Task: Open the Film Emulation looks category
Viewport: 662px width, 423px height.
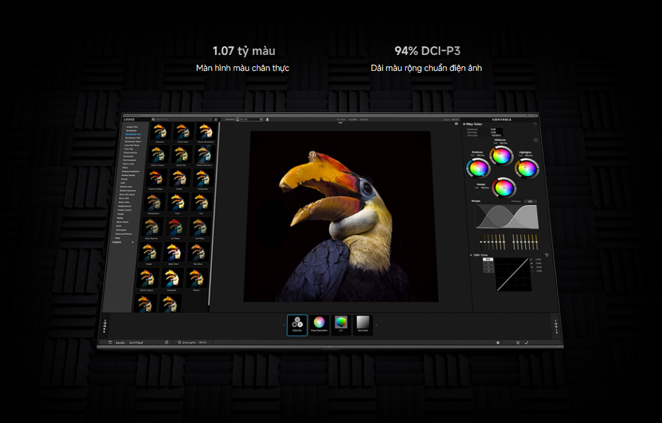Action: click(131, 160)
